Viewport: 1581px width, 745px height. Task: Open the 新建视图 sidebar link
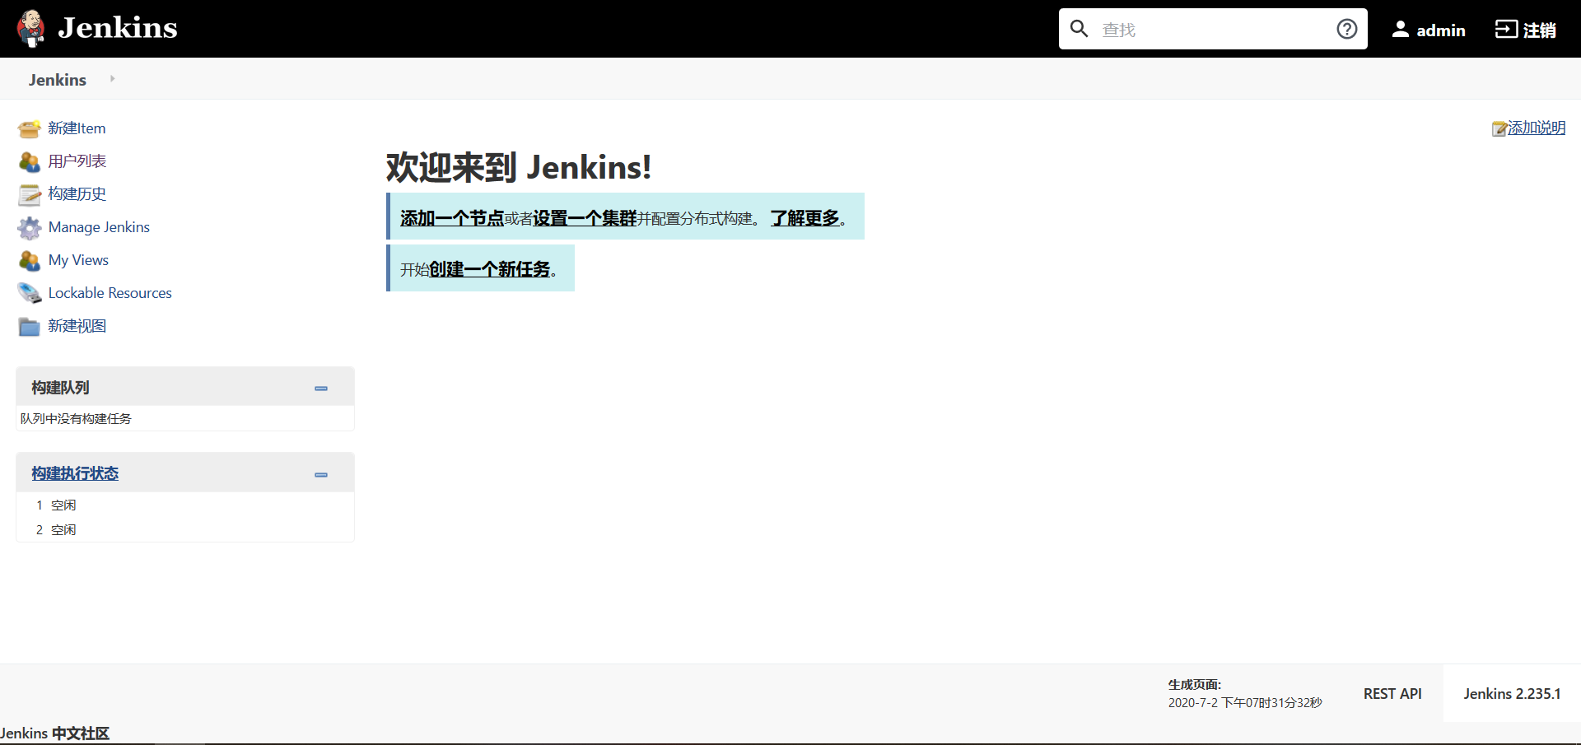pyautogui.click(x=77, y=326)
